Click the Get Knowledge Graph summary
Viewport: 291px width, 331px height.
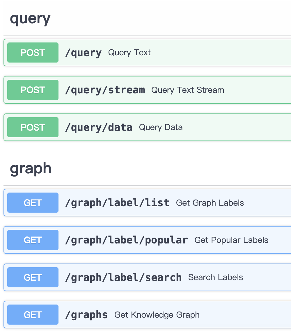[x=157, y=315]
